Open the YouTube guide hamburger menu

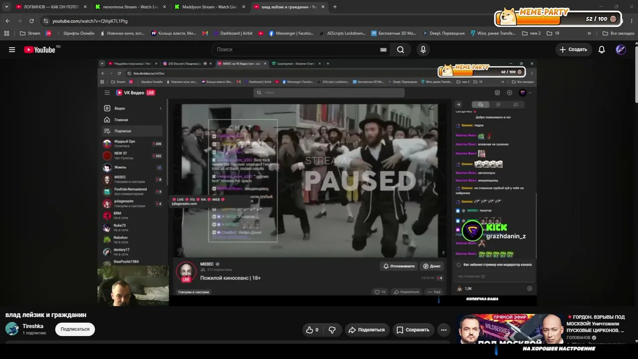[x=12, y=49]
